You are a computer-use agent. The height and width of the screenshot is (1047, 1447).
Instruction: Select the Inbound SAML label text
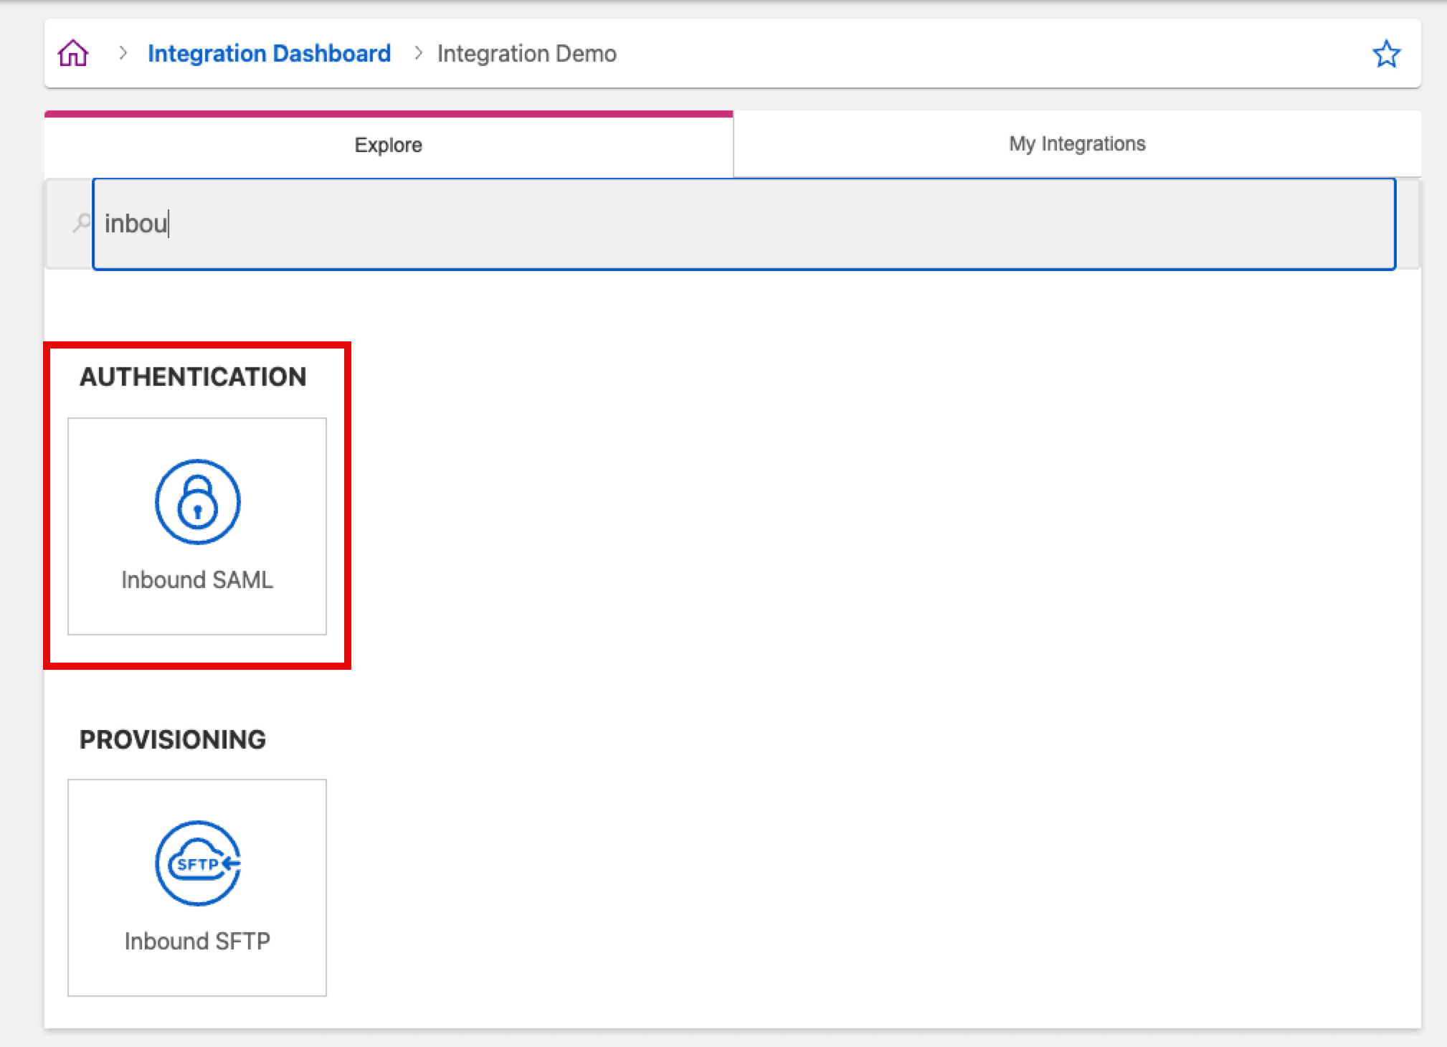coord(197,579)
